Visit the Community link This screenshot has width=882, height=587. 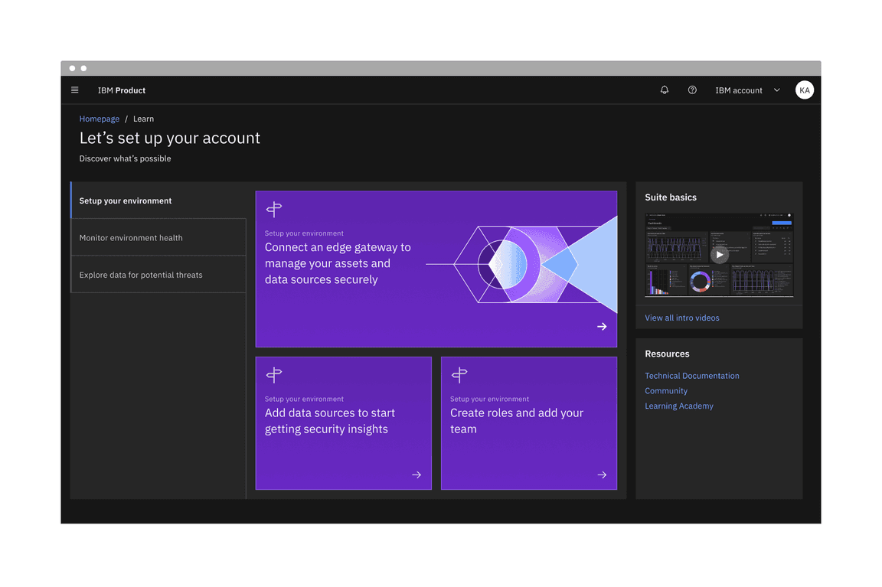tap(666, 391)
